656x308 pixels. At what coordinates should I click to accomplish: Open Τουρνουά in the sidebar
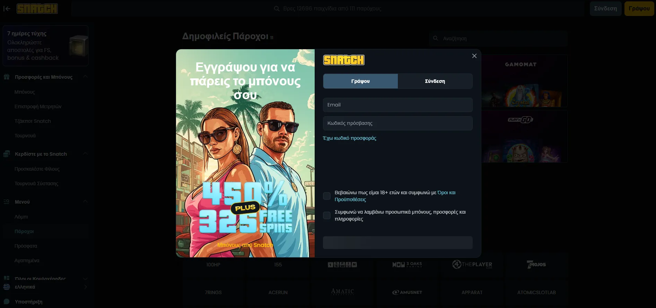(x=25, y=136)
